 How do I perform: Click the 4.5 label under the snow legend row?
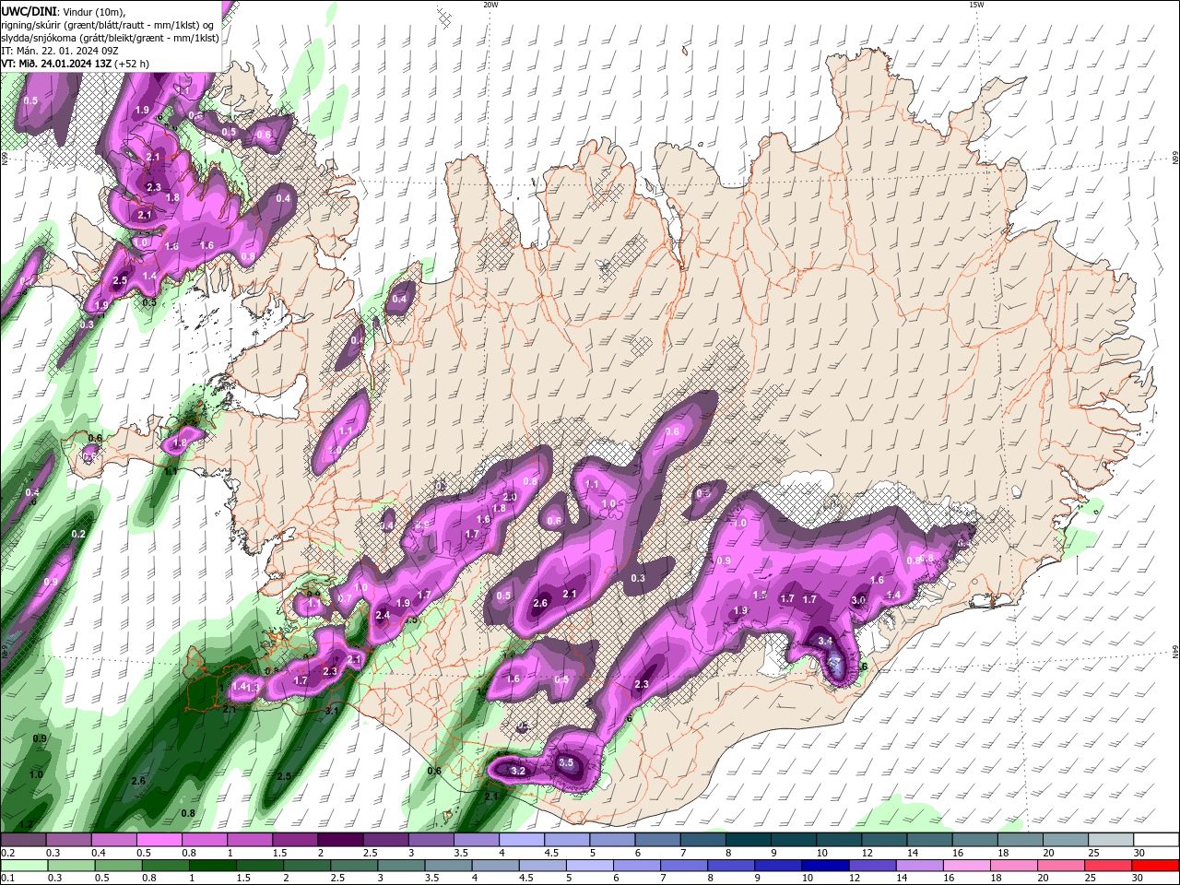click(552, 853)
